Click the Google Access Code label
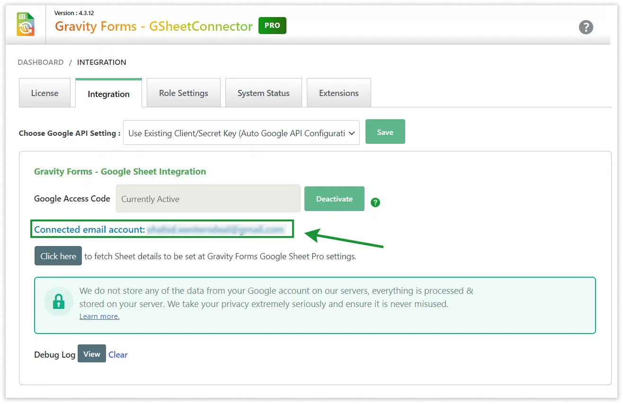Image resolution: width=623 pixels, height=404 pixels. click(72, 199)
